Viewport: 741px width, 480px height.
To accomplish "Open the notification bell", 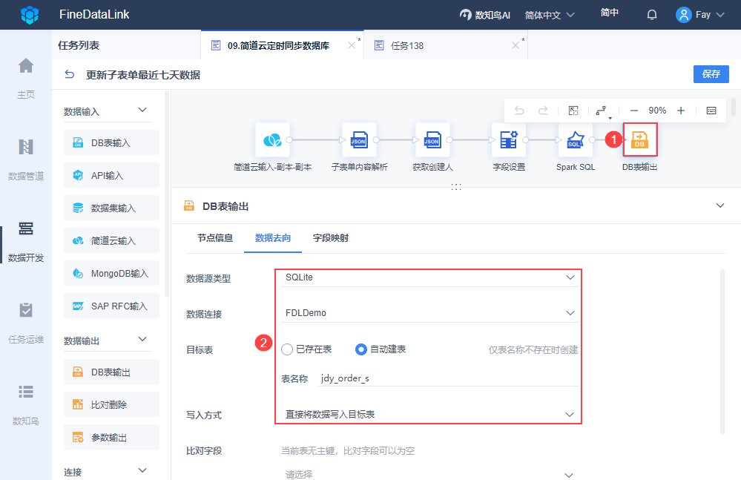I will click(x=652, y=15).
